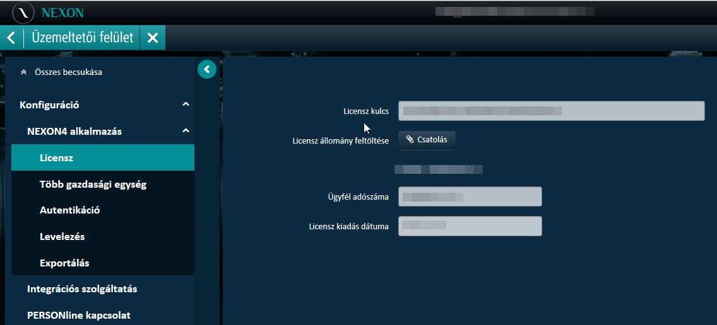
Task: Select the Üzemeltetői felület tab title
Action: [x=83, y=38]
